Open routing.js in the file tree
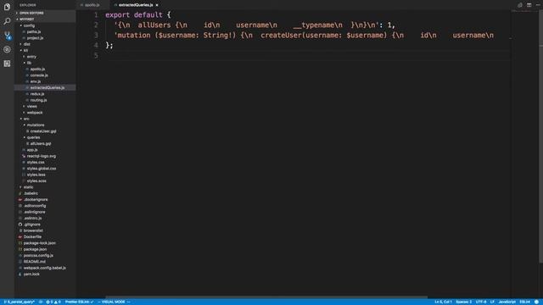The height and width of the screenshot is (305, 543). pyautogui.click(x=38, y=100)
